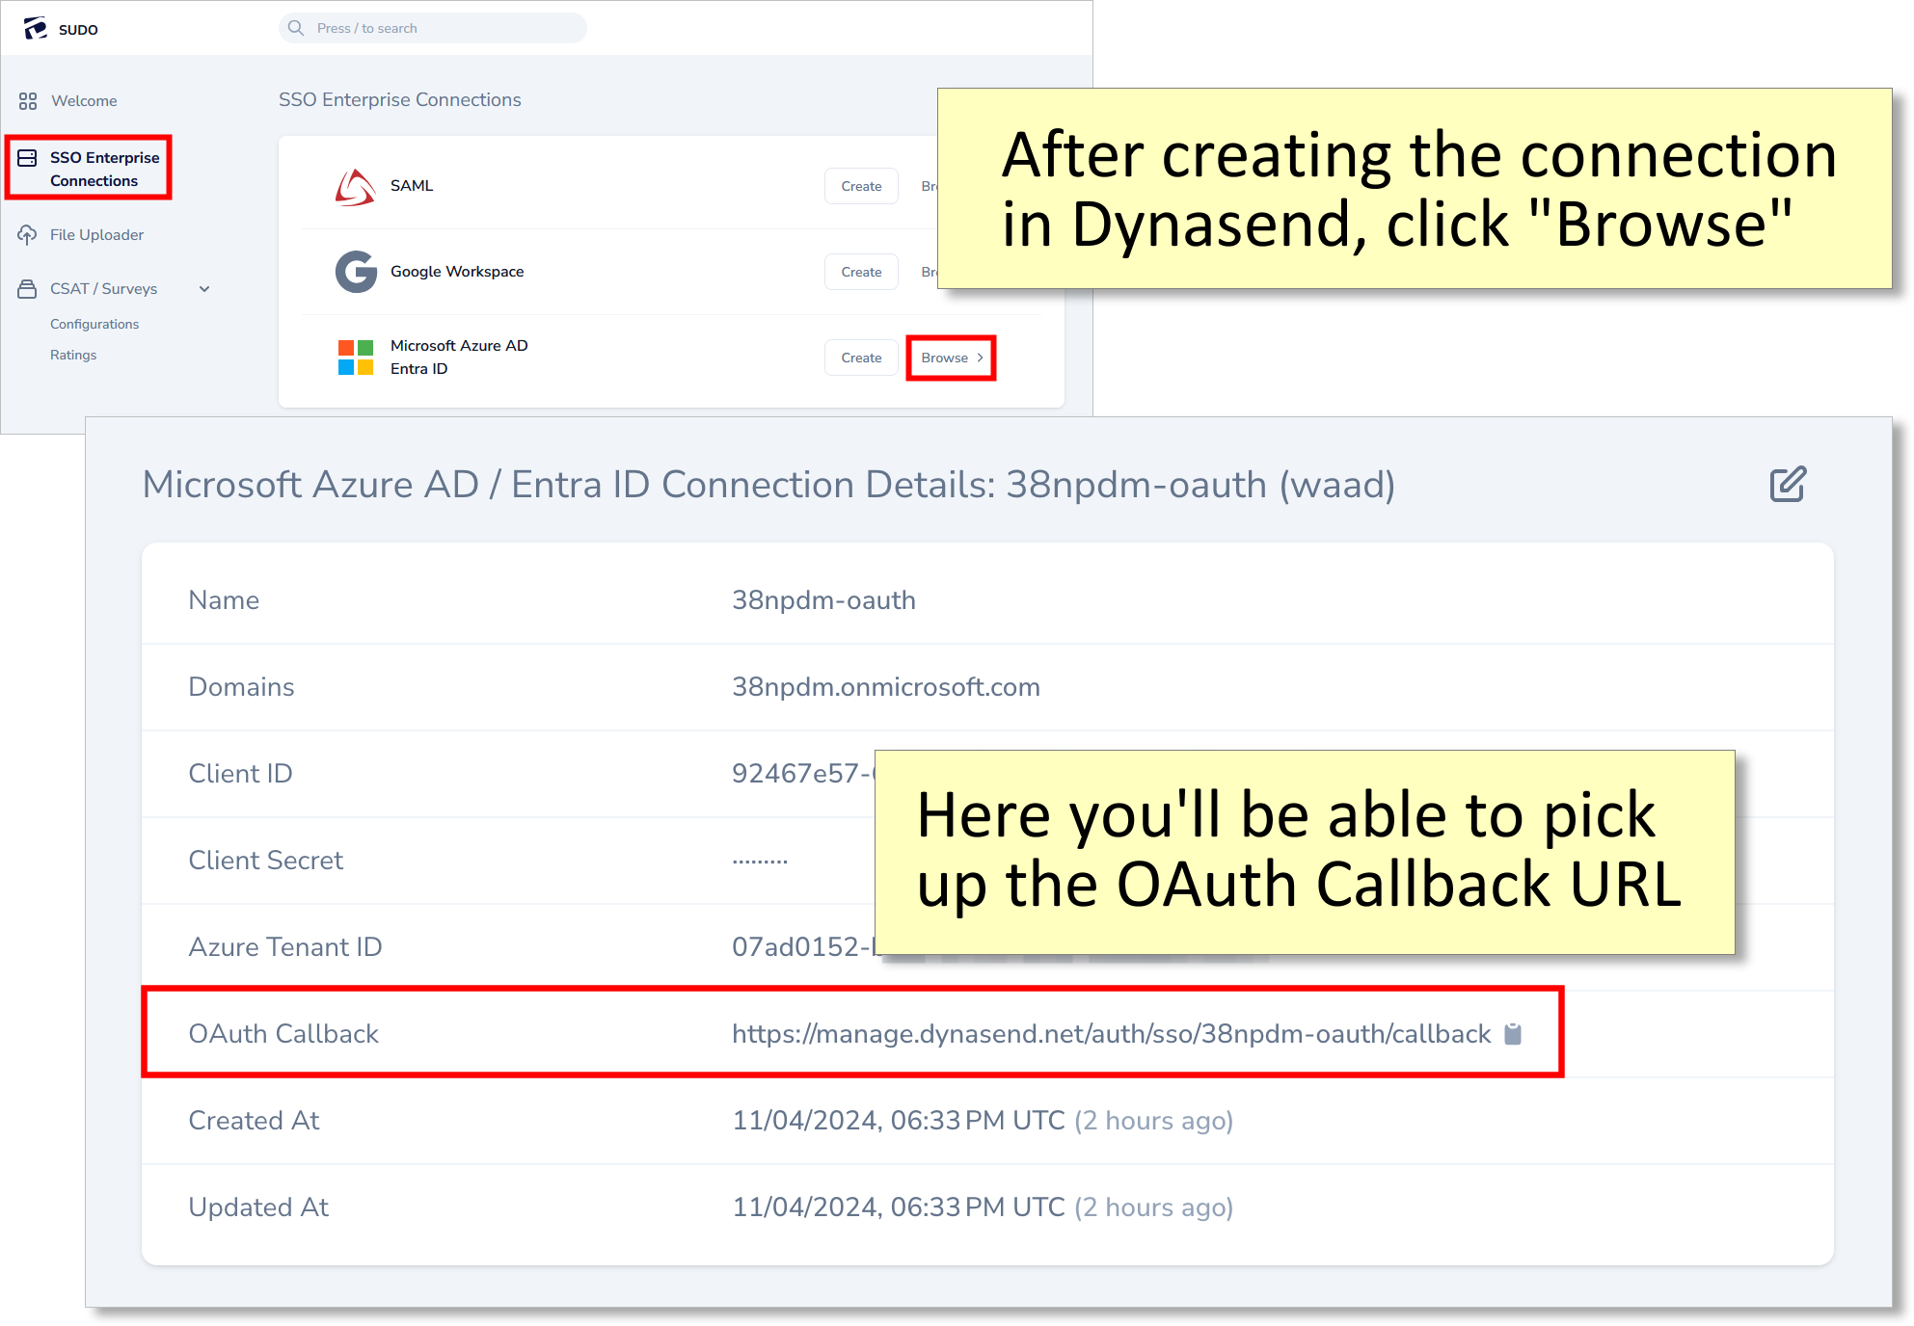
Task: Create a SAML connection
Action: 861,186
